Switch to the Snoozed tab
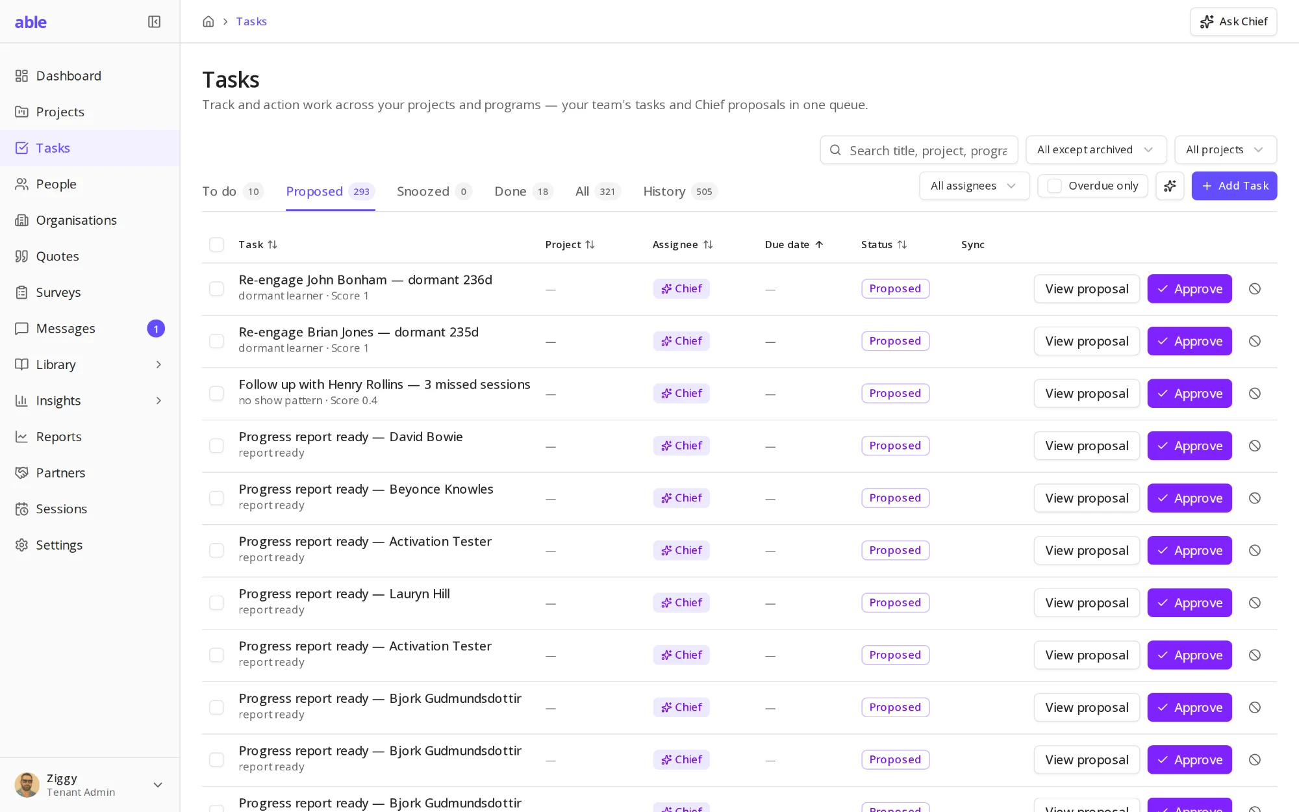The width and height of the screenshot is (1299, 812). click(434, 192)
